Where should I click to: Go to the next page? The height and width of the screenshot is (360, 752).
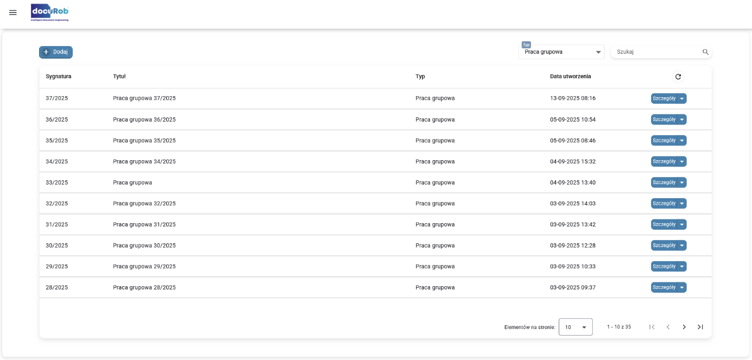684,327
